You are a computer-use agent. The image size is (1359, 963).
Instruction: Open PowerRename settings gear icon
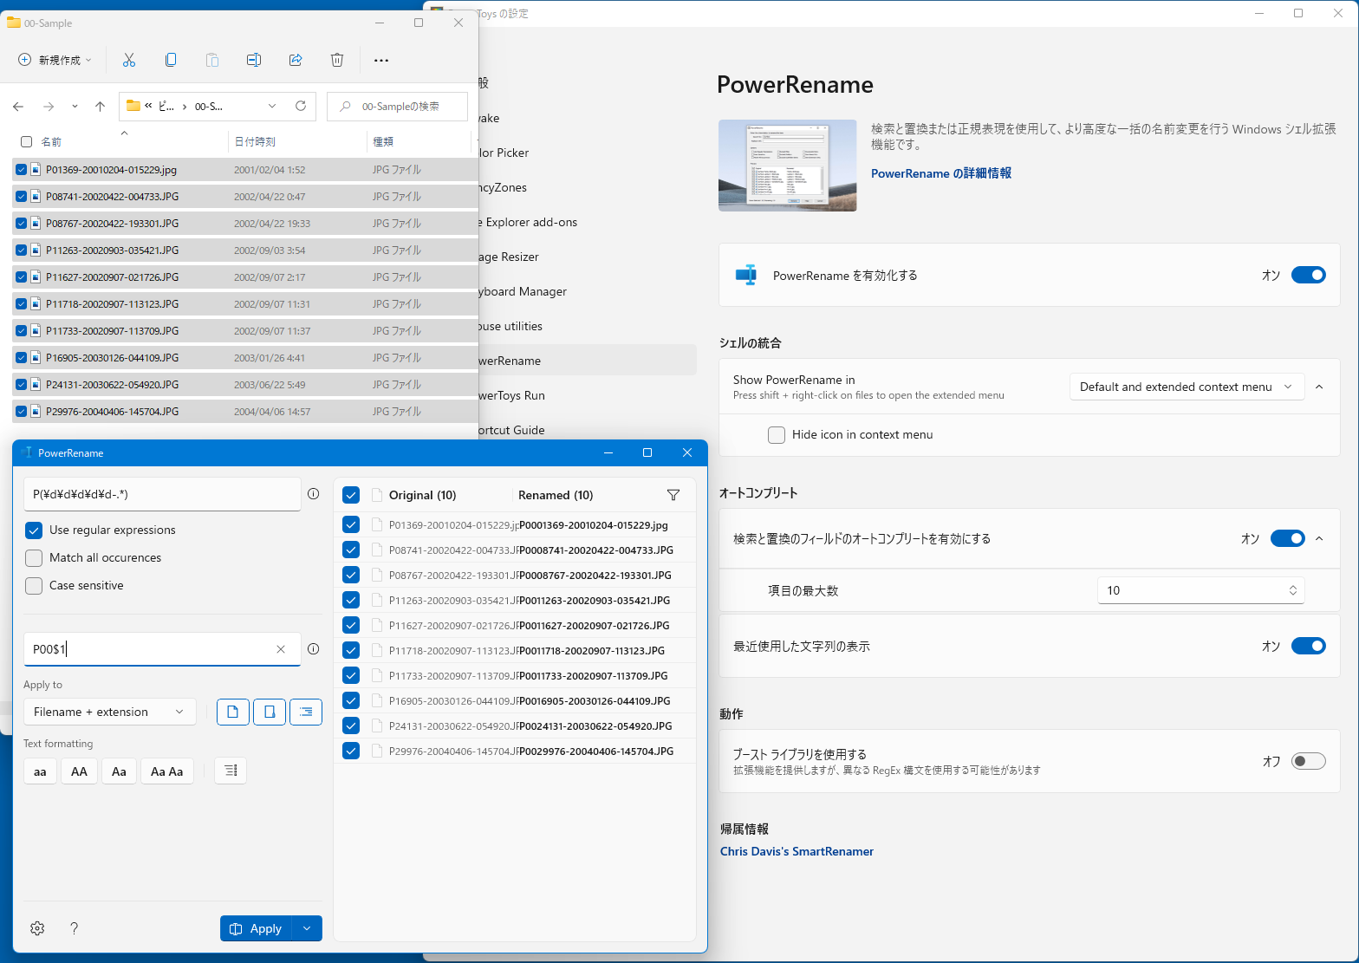click(37, 928)
